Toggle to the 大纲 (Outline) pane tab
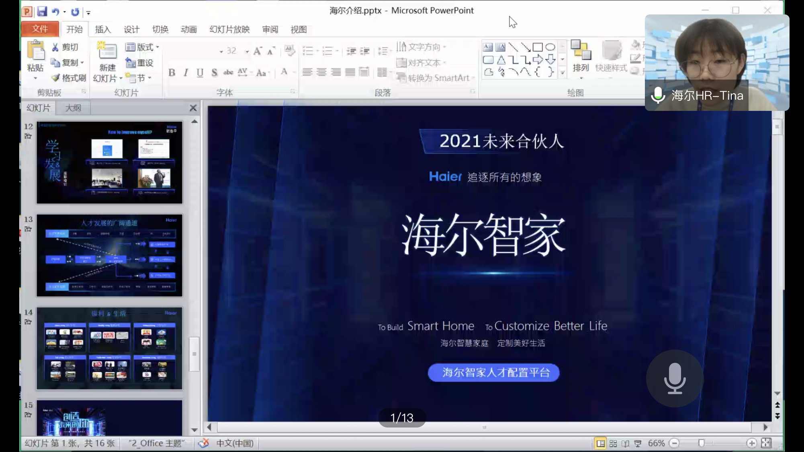The image size is (804, 452). click(73, 108)
